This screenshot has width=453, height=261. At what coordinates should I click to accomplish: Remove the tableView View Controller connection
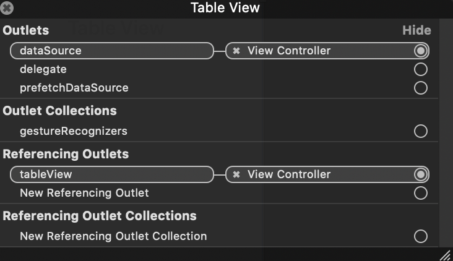[x=236, y=174]
